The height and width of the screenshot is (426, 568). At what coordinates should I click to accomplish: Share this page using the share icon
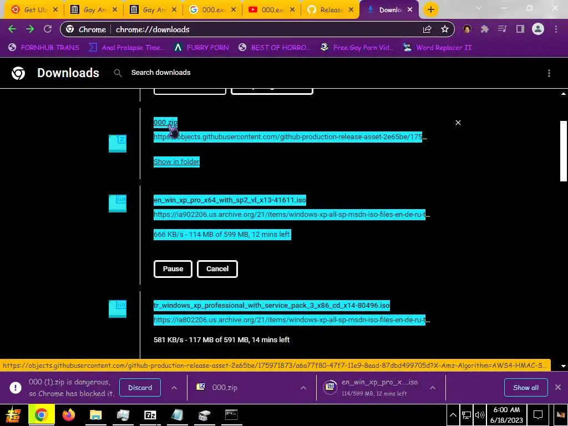[427, 29]
